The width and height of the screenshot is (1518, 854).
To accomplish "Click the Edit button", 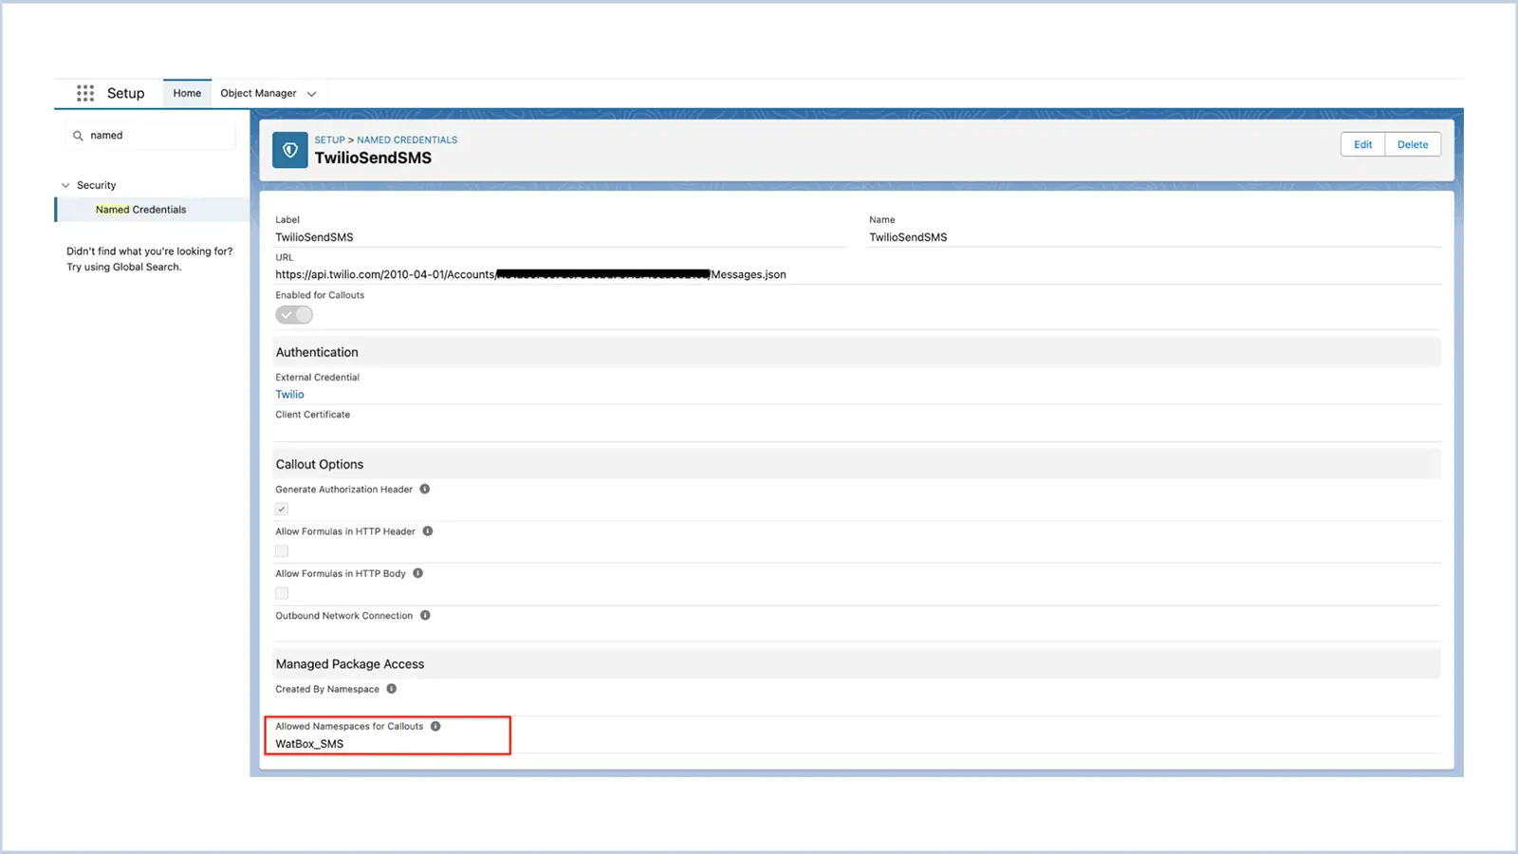I will (x=1362, y=144).
